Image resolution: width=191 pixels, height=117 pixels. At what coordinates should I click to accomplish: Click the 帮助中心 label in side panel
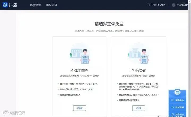(x=179, y=100)
